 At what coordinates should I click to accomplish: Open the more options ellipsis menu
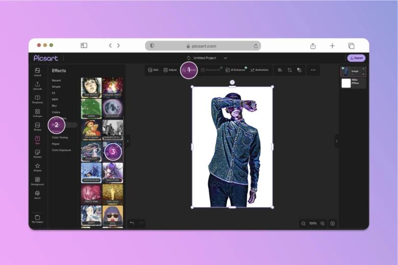pos(313,70)
